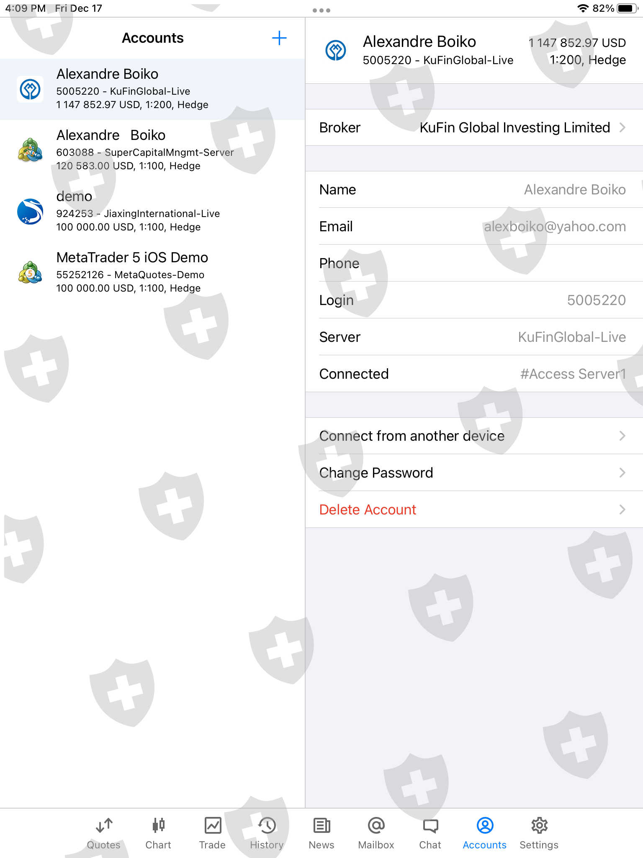Viewport: 643px width, 858px height.
Task: Open the Mailbox at-sign icon
Action: click(376, 826)
